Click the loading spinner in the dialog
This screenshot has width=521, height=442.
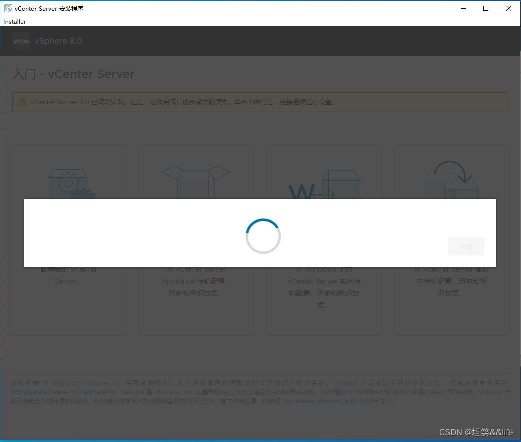(x=263, y=236)
